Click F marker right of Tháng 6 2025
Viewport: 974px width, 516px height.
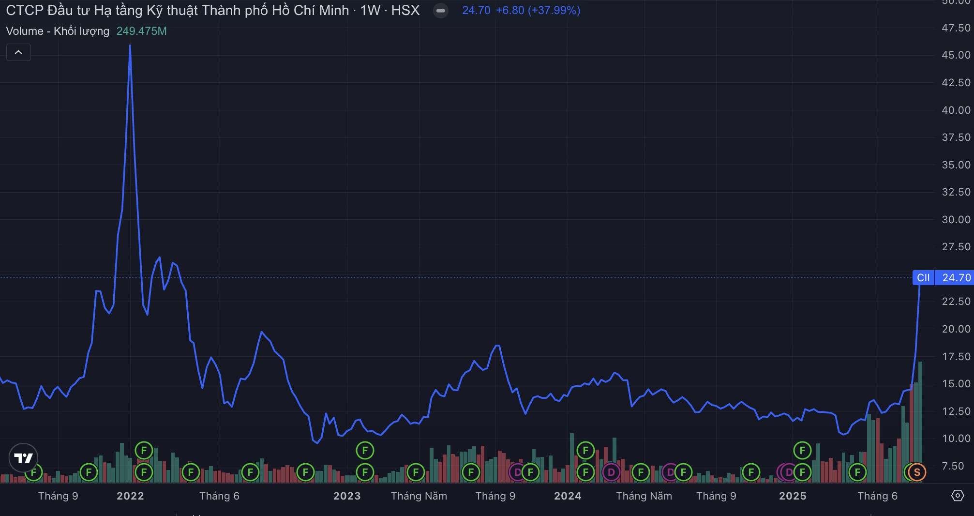[x=857, y=472]
